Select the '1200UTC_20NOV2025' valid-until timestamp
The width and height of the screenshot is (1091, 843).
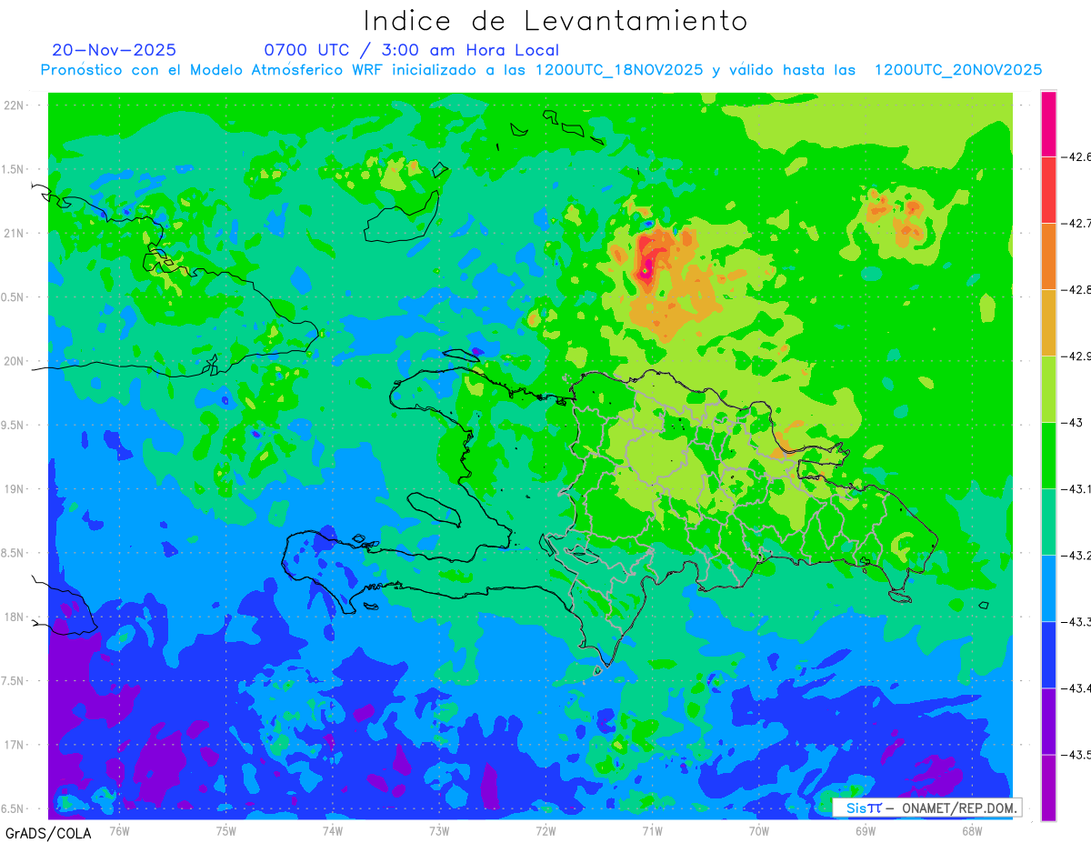tap(958, 70)
